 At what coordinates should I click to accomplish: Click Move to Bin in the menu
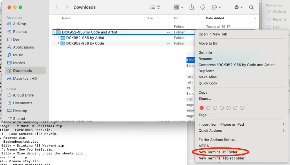click(208, 43)
